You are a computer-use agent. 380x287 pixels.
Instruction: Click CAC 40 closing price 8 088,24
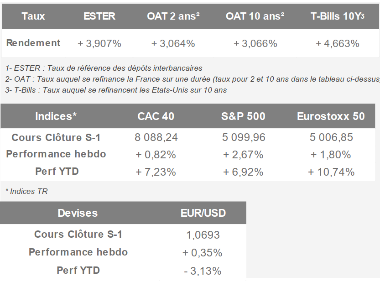coord(156,137)
